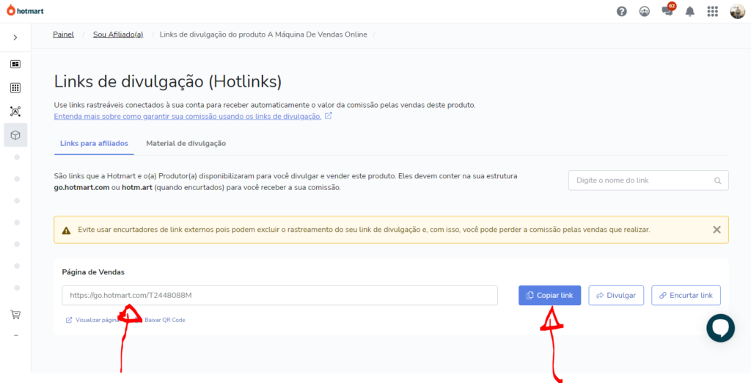Open the grid icon in sidebar

coord(15,88)
